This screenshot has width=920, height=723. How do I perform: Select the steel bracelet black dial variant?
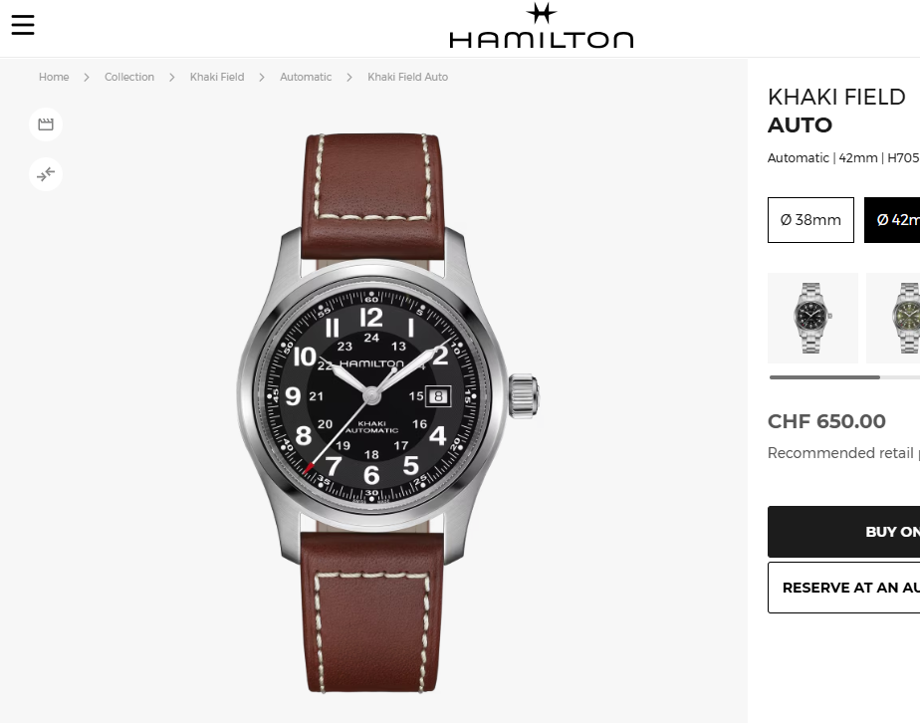coord(812,318)
